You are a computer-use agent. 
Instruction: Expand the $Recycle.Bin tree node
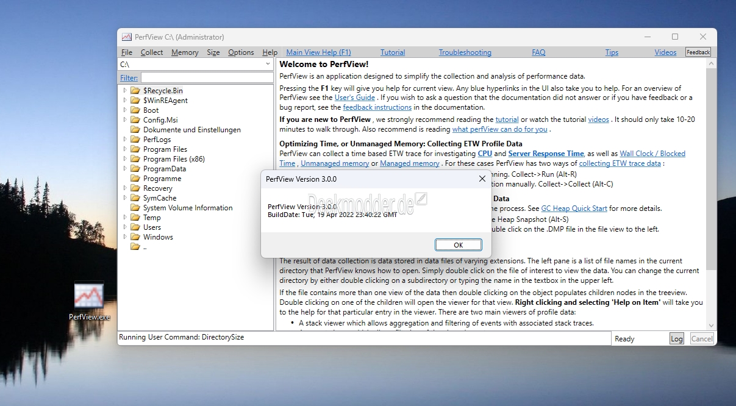pyautogui.click(x=125, y=91)
